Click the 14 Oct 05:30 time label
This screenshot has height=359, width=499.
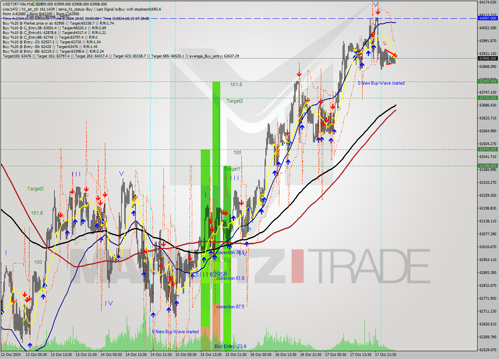[111, 354]
